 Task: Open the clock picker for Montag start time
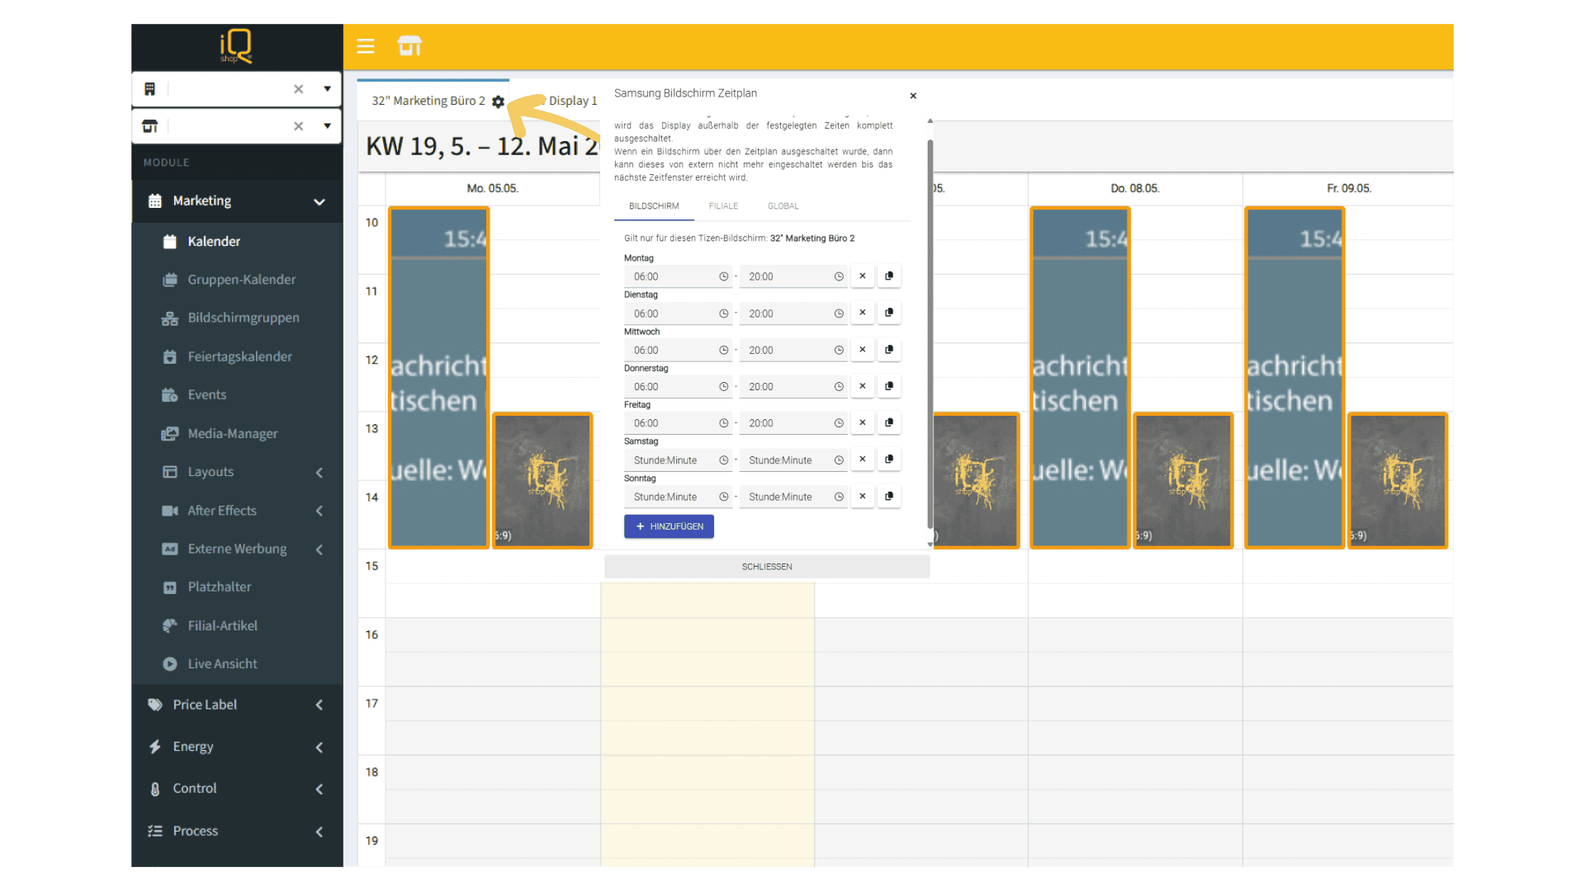click(x=722, y=276)
